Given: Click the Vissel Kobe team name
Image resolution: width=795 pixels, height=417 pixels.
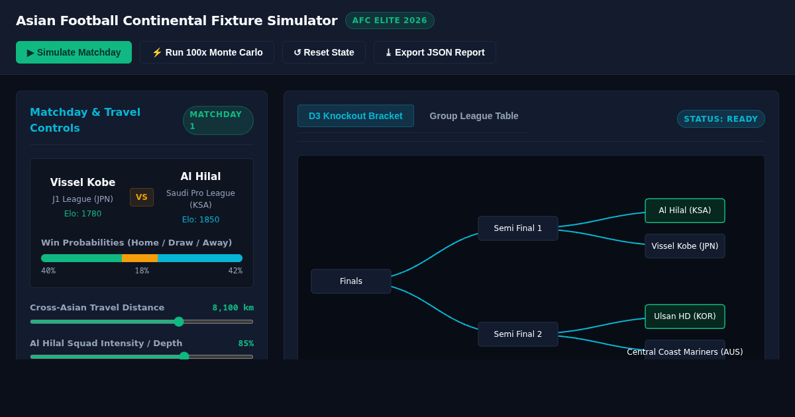Looking at the screenshot, I should 83,183.
